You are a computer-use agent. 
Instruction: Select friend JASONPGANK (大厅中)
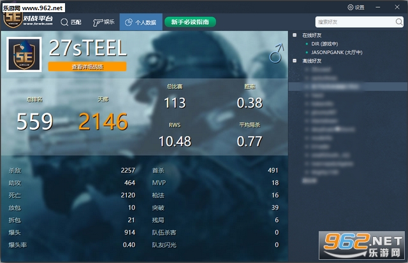337,52
